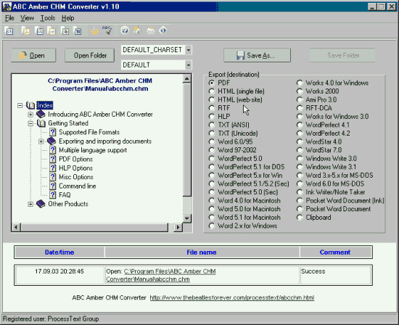Select the Success comment cell

click(335, 275)
